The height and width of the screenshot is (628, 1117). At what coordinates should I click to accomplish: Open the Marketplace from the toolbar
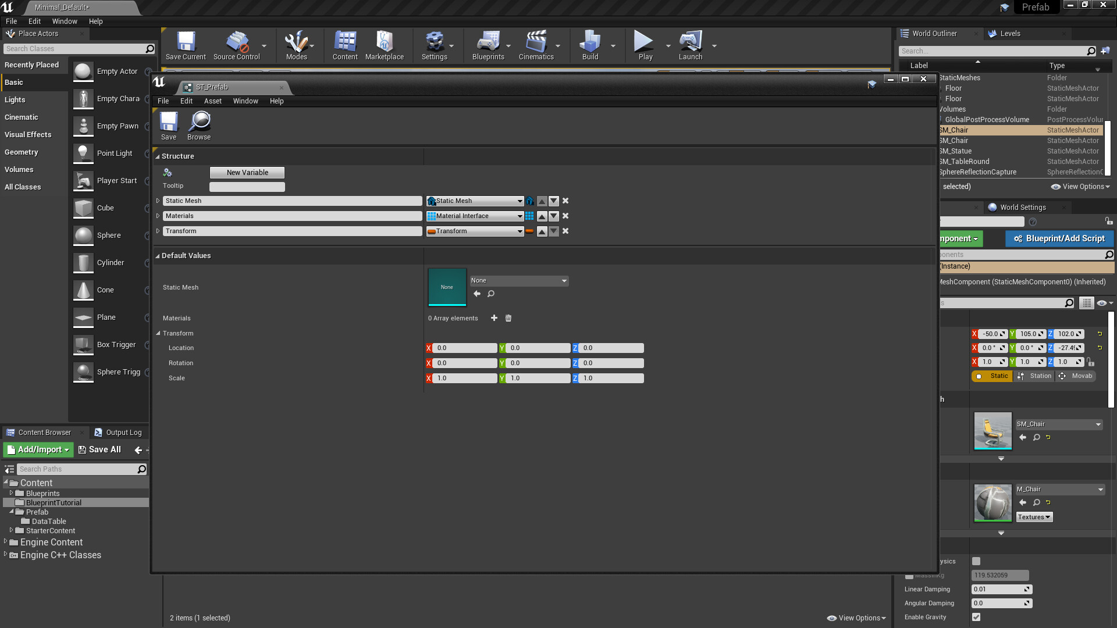[x=385, y=45]
